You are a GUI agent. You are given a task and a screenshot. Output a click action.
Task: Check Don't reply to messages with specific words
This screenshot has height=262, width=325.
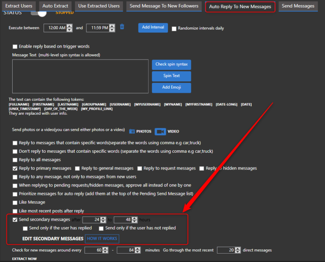click(x=15, y=151)
